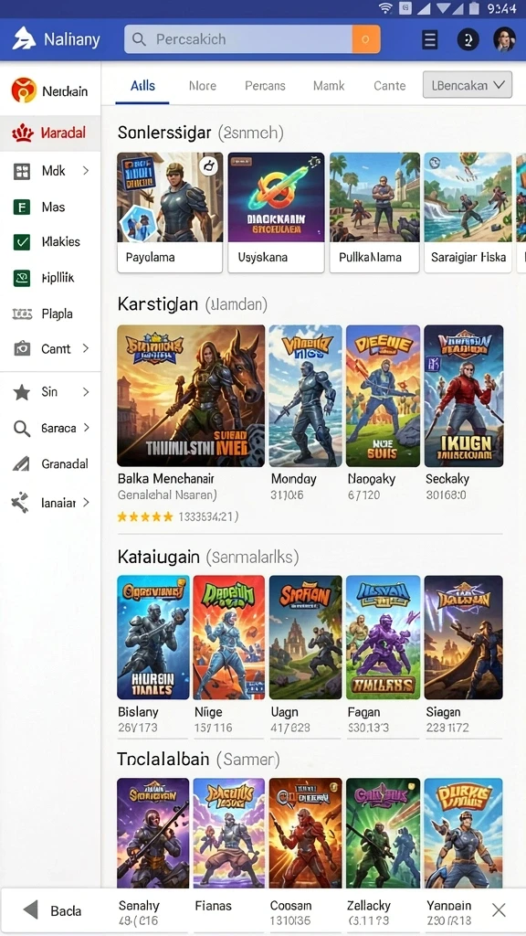Focus the Percsakich search field
526x936 pixels.
[238, 39]
